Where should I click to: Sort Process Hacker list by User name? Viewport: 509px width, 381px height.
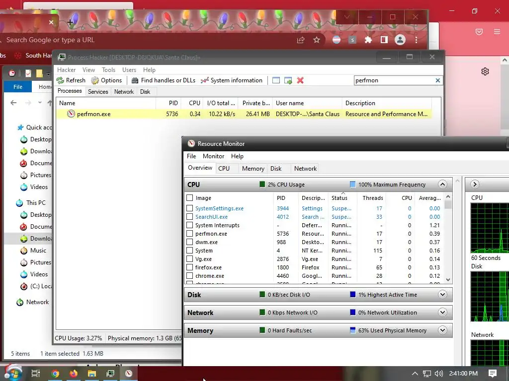(x=307, y=103)
